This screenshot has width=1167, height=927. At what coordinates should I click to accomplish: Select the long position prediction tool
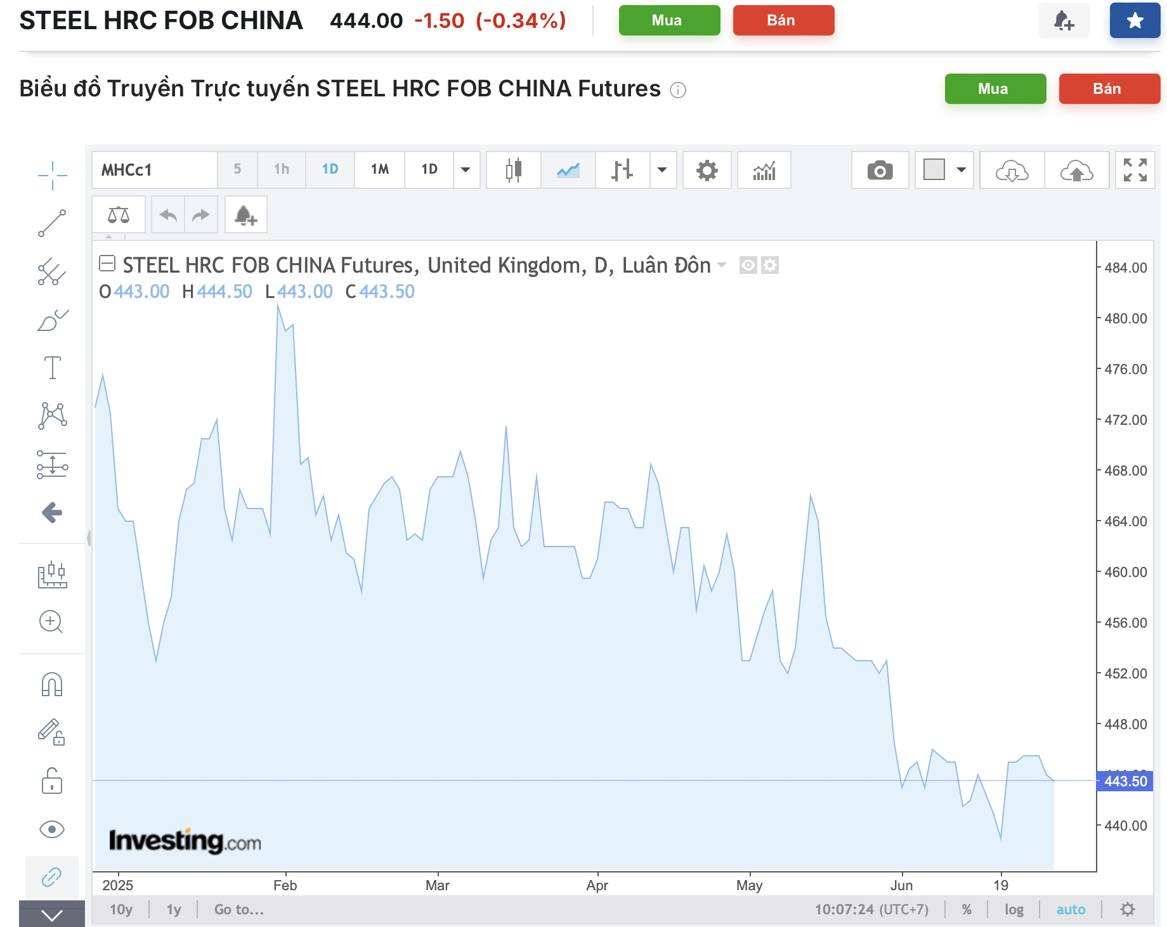click(52, 464)
